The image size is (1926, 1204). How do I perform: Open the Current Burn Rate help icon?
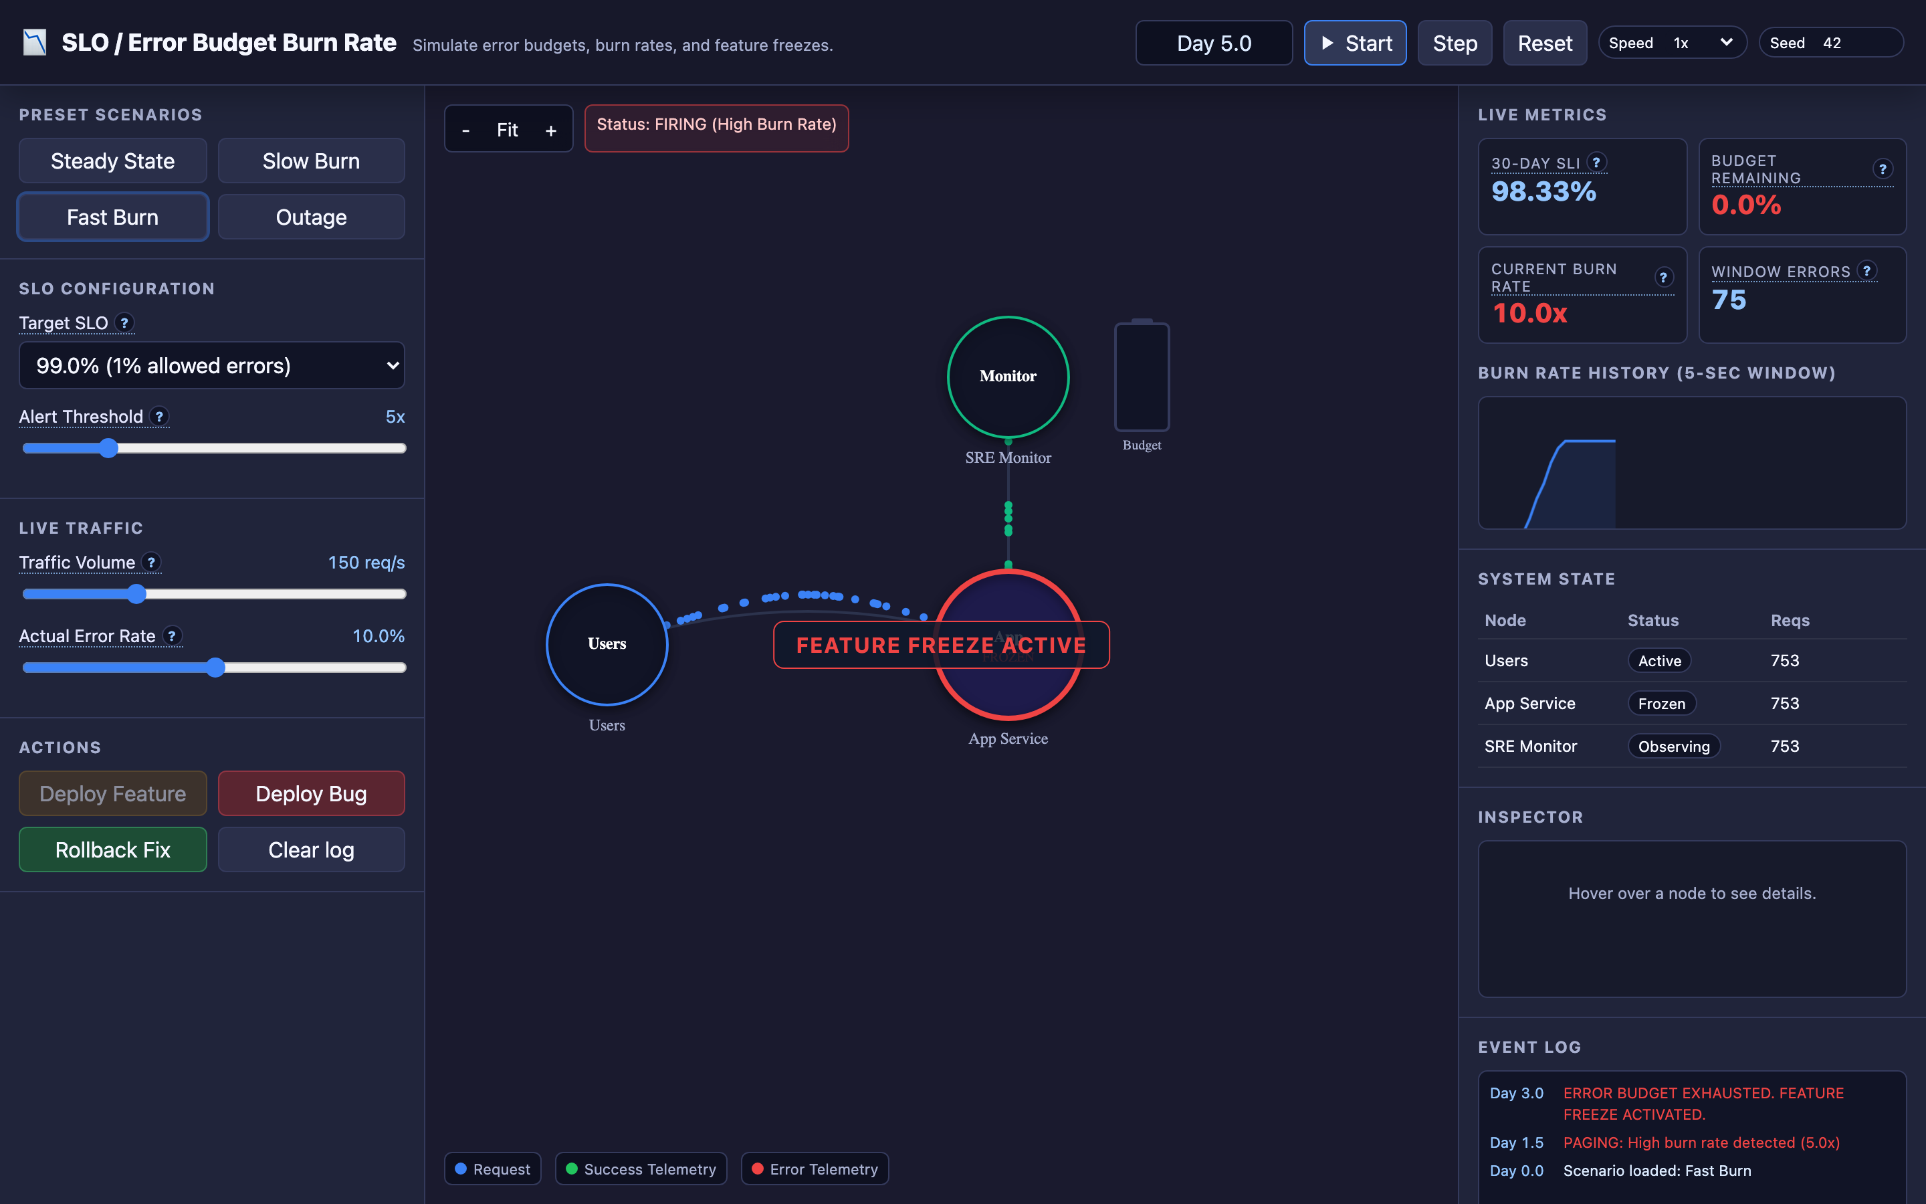coord(1663,277)
